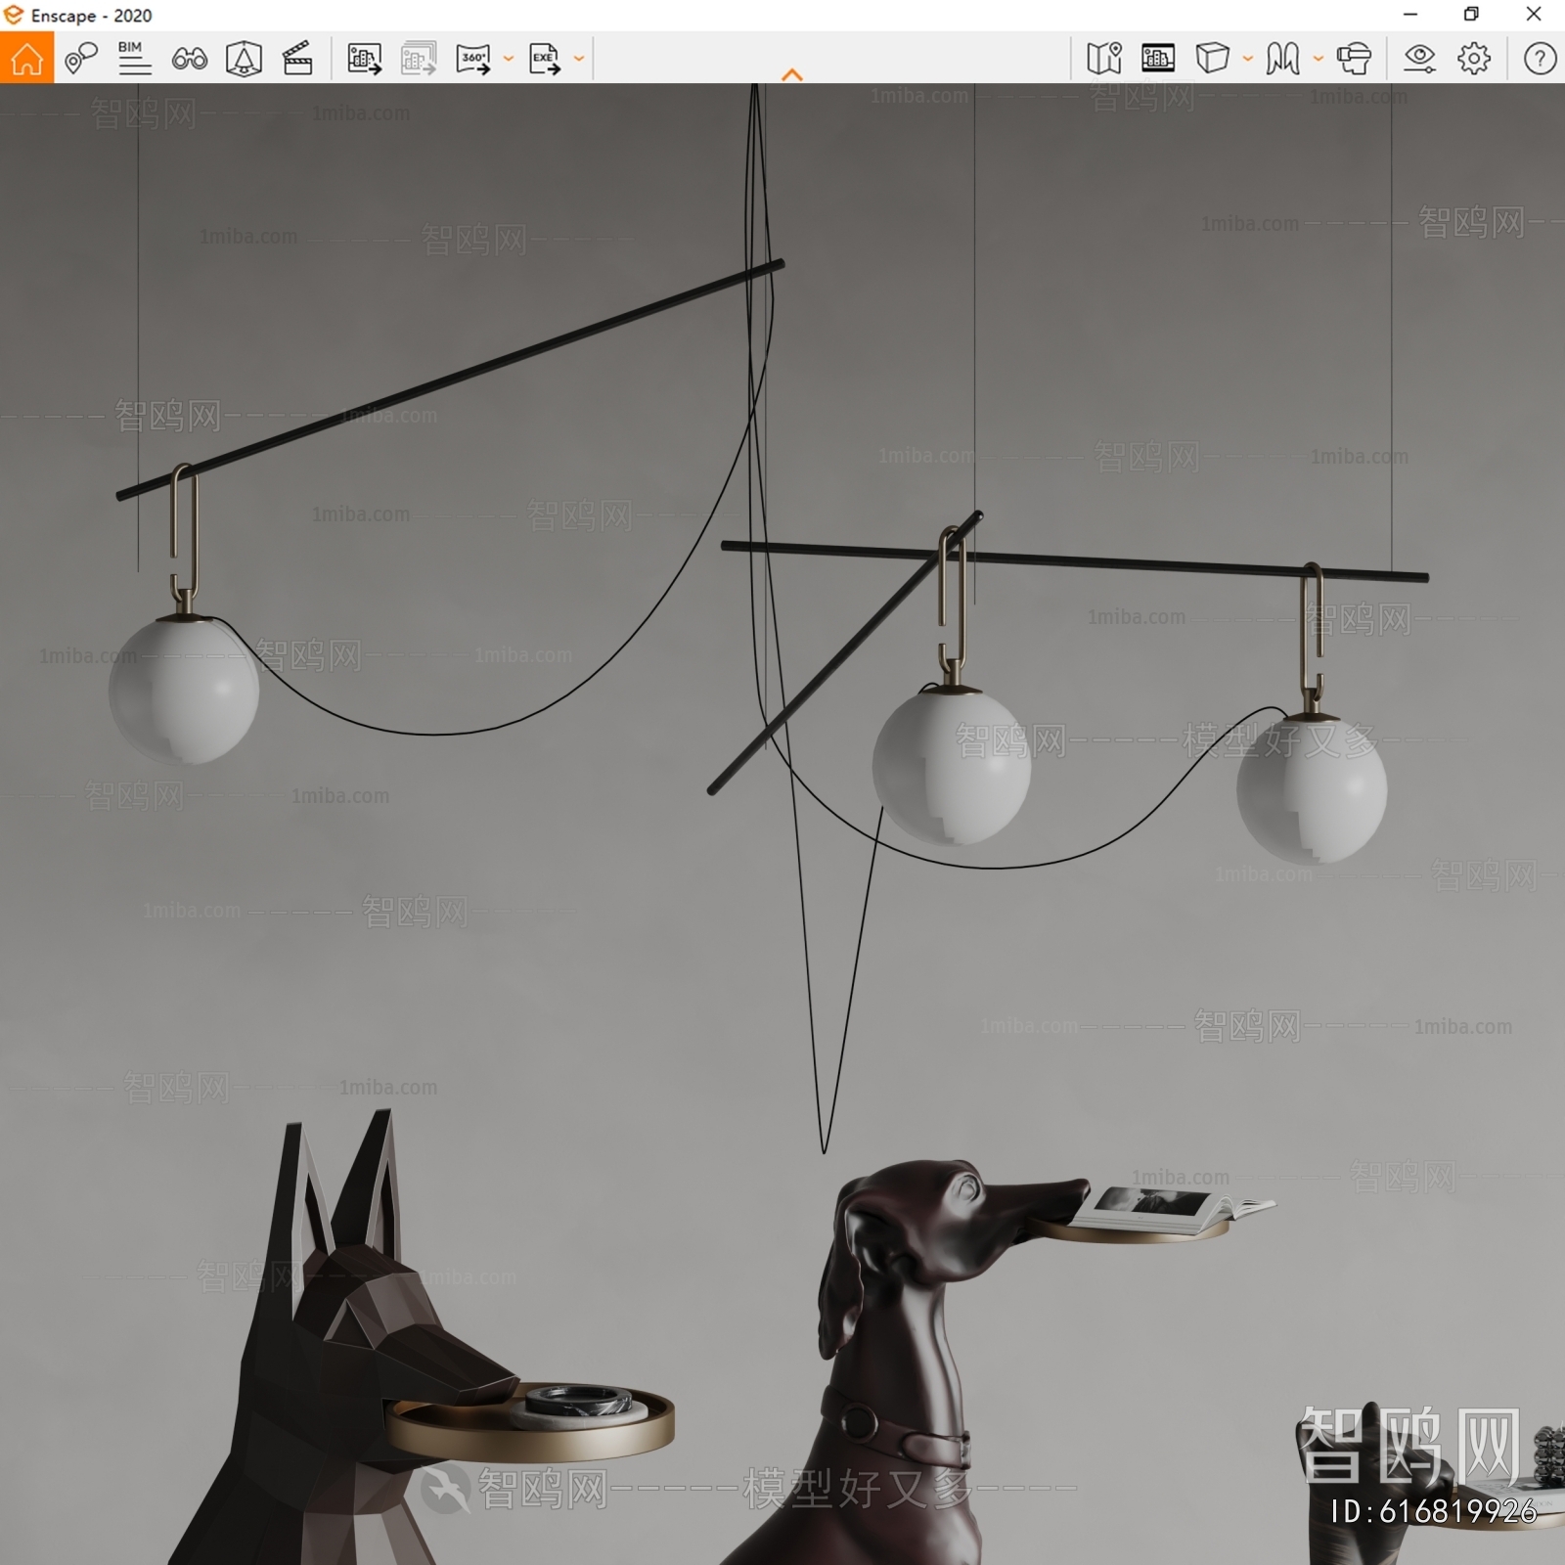1565x1565 pixels.
Task: Toggle fly/walk navigation mode wings icon
Action: 1282,59
